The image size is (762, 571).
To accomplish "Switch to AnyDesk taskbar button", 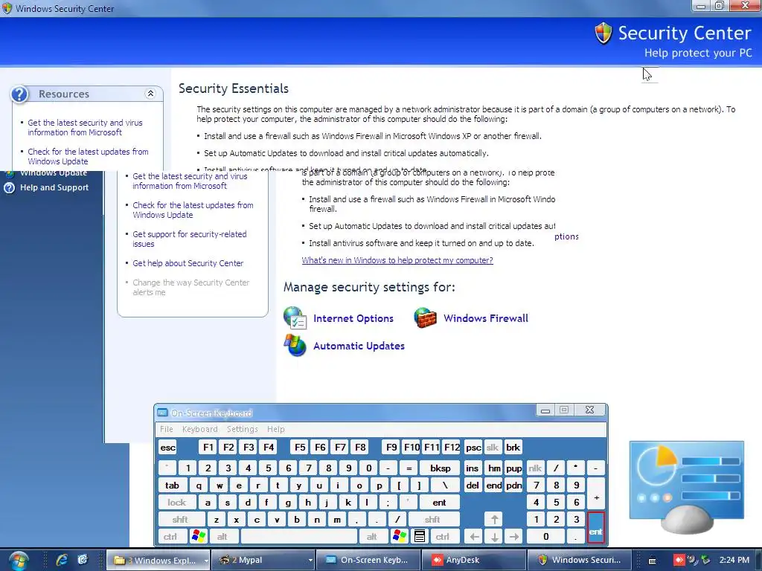I will tap(474, 560).
